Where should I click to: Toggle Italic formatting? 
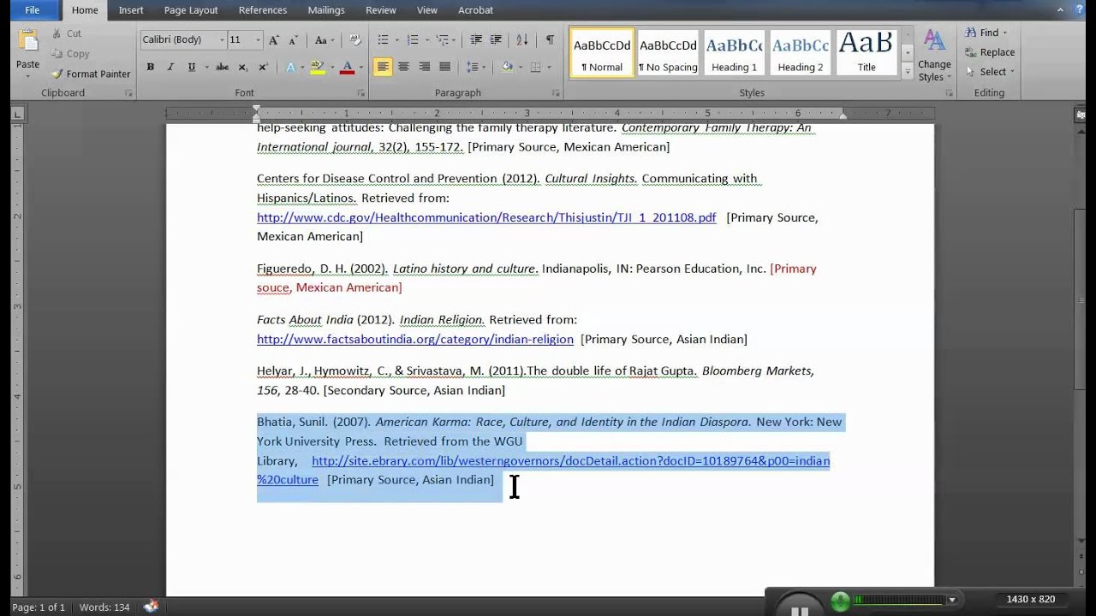(170, 67)
